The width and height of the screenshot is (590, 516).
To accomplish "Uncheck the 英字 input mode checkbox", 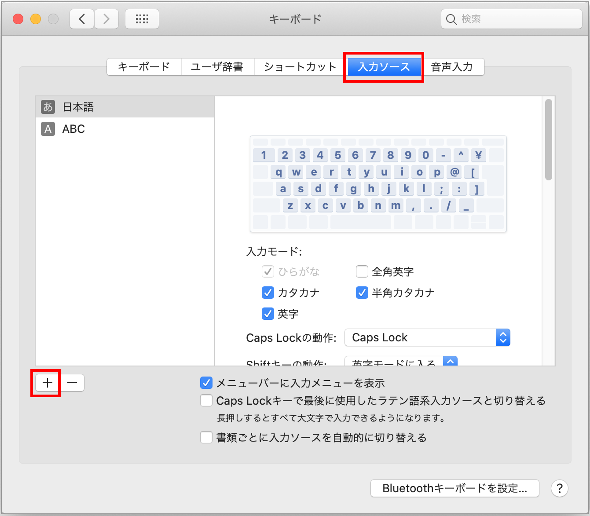I will pyautogui.click(x=268, y=314).
